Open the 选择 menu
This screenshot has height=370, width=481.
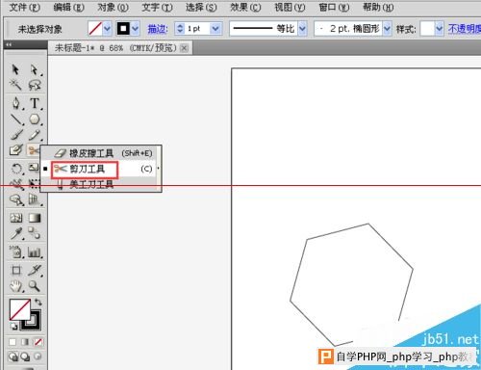click(x=201, y=7)
